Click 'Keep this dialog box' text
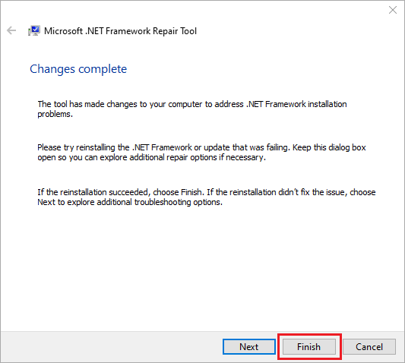 coord(329,147)
